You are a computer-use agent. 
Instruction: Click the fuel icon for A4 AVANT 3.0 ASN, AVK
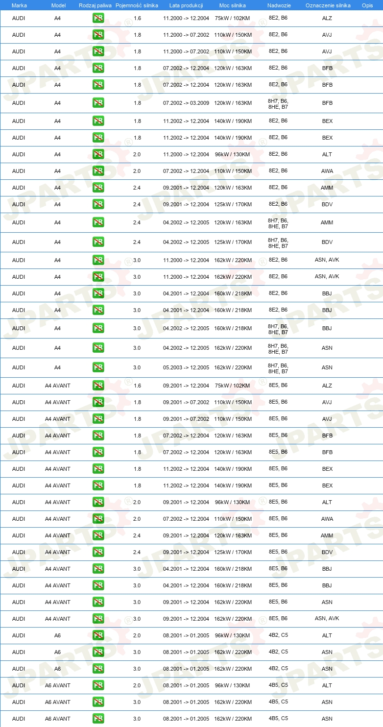point(98,619)
